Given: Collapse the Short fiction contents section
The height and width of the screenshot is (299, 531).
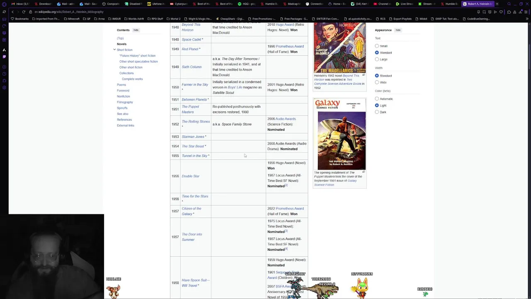Looking at the screenshot, I should click(114, 50).
